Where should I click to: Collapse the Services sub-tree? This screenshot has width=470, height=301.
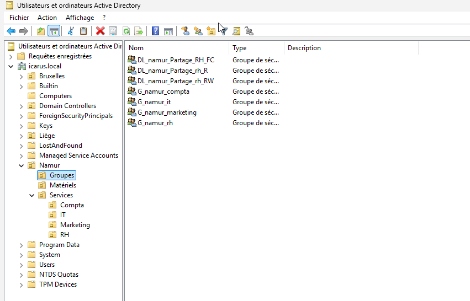(x=32, y=195)
